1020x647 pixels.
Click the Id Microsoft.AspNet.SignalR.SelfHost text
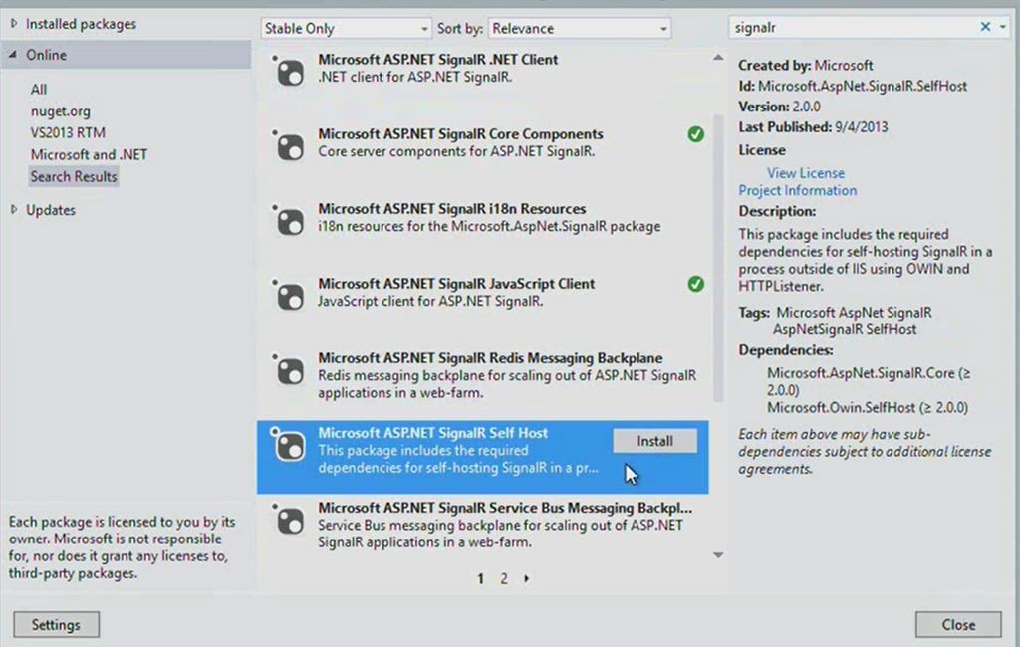[x=853, y=86]
